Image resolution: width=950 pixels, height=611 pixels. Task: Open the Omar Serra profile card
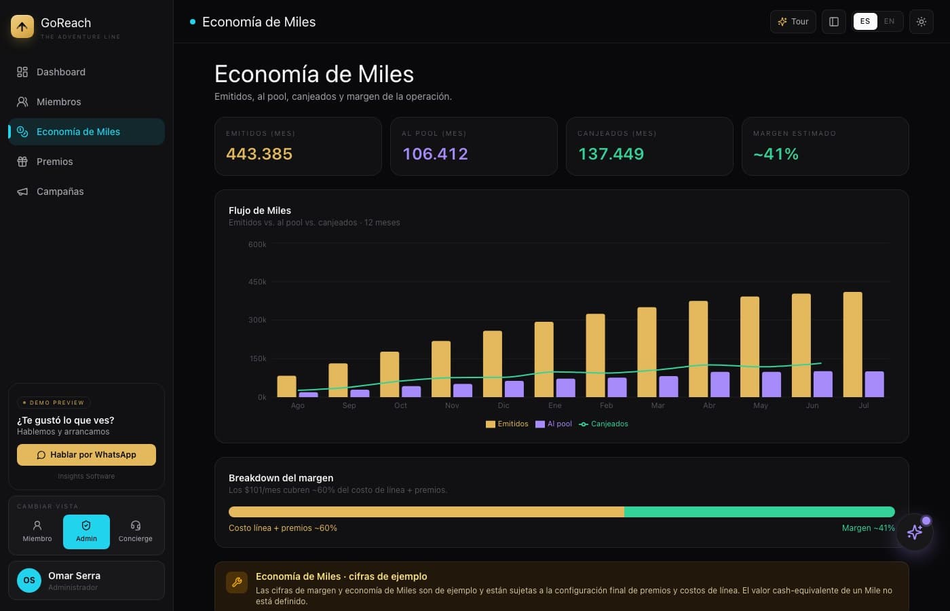coord(86,580)
